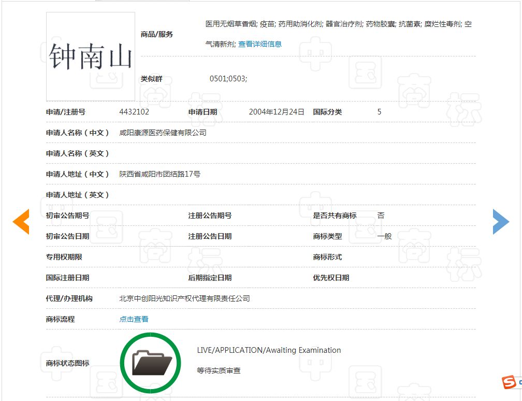Select international class value 5
Image resolution: width=522 pixels, height=401 pixels.
[379, 112]
